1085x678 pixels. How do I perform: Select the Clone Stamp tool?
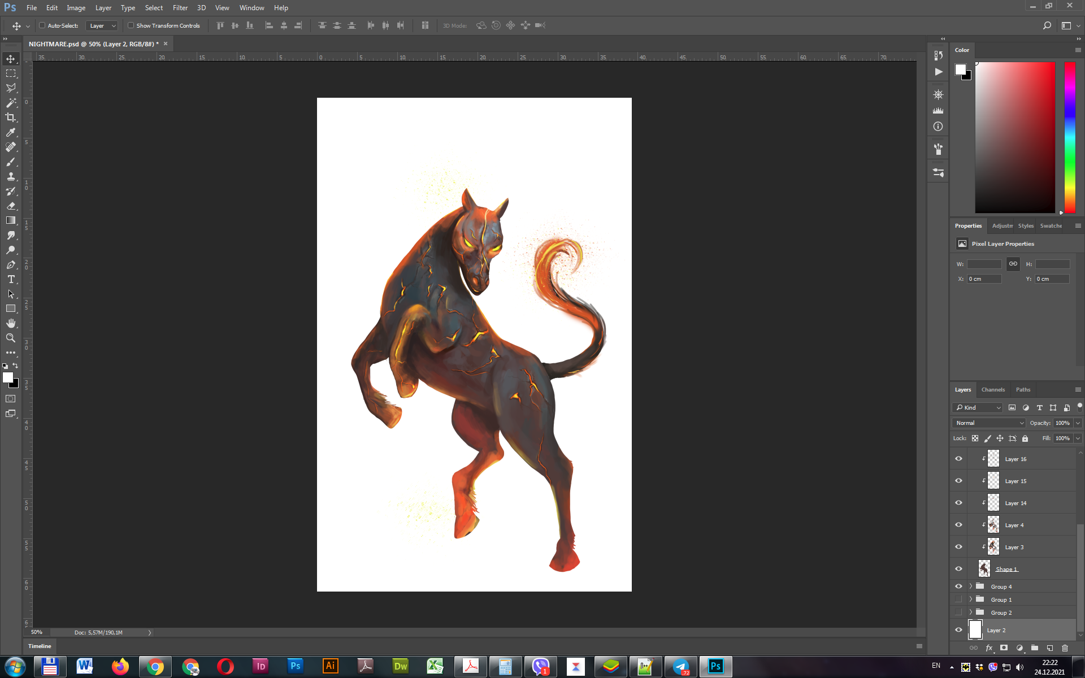(x=11, y=176)
